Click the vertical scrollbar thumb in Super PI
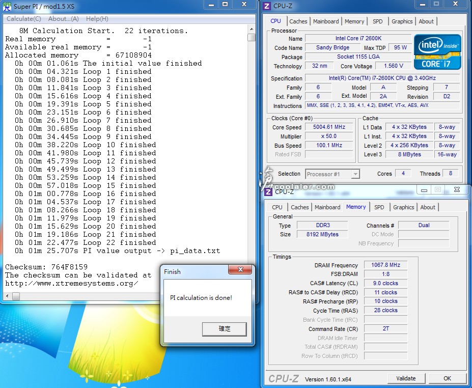Viewport: 472px width, 388px height. pos(252,37)
